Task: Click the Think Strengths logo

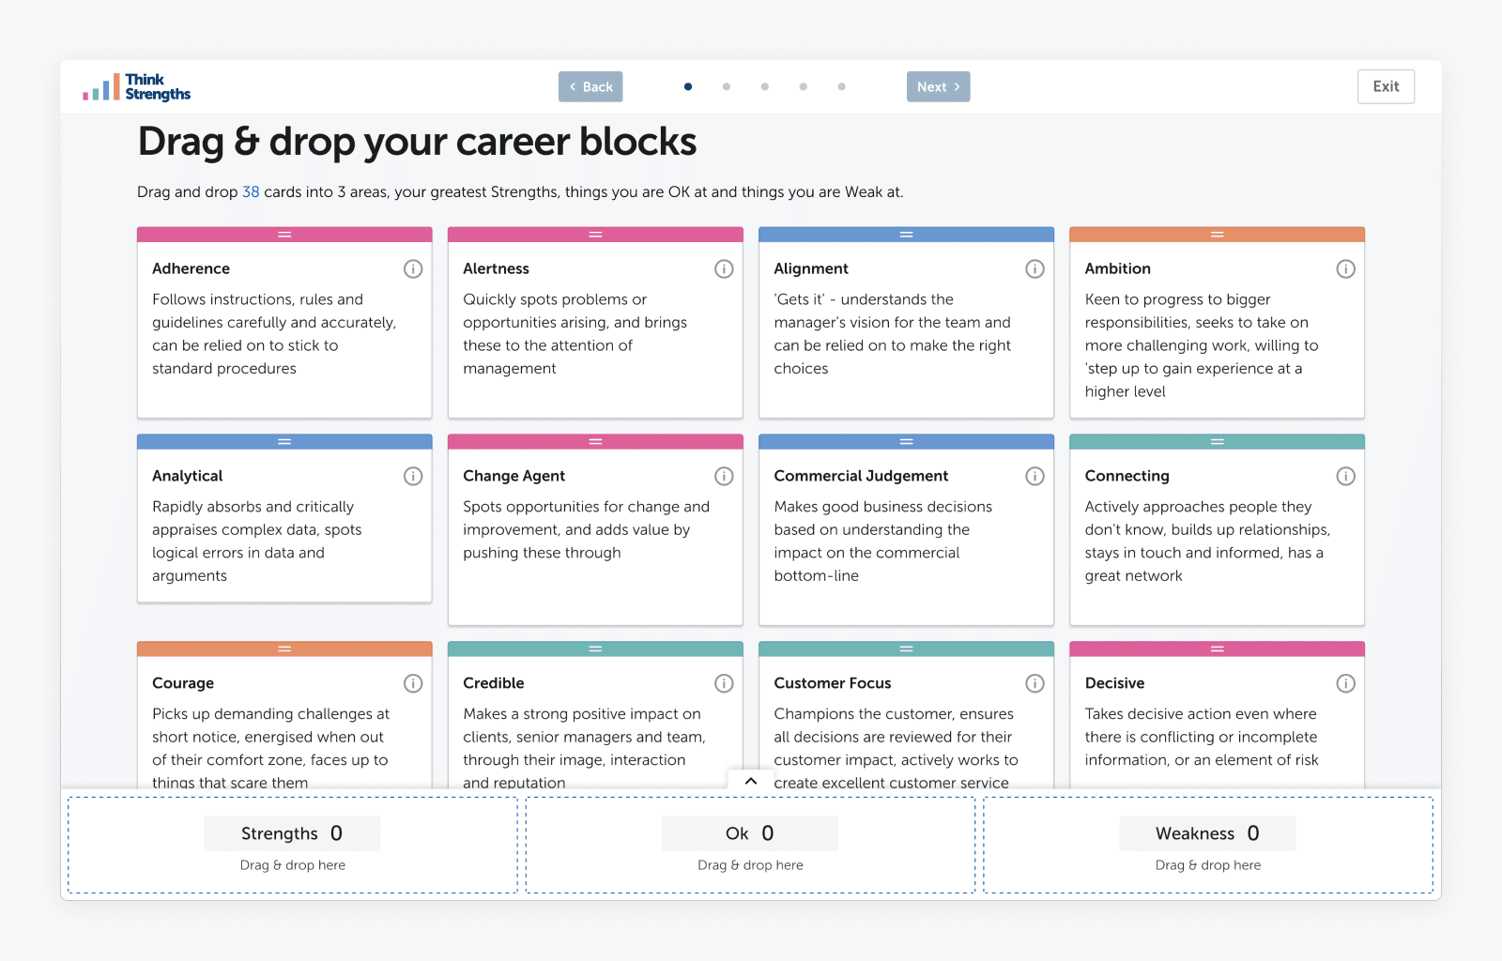Action: pos(137,87)
